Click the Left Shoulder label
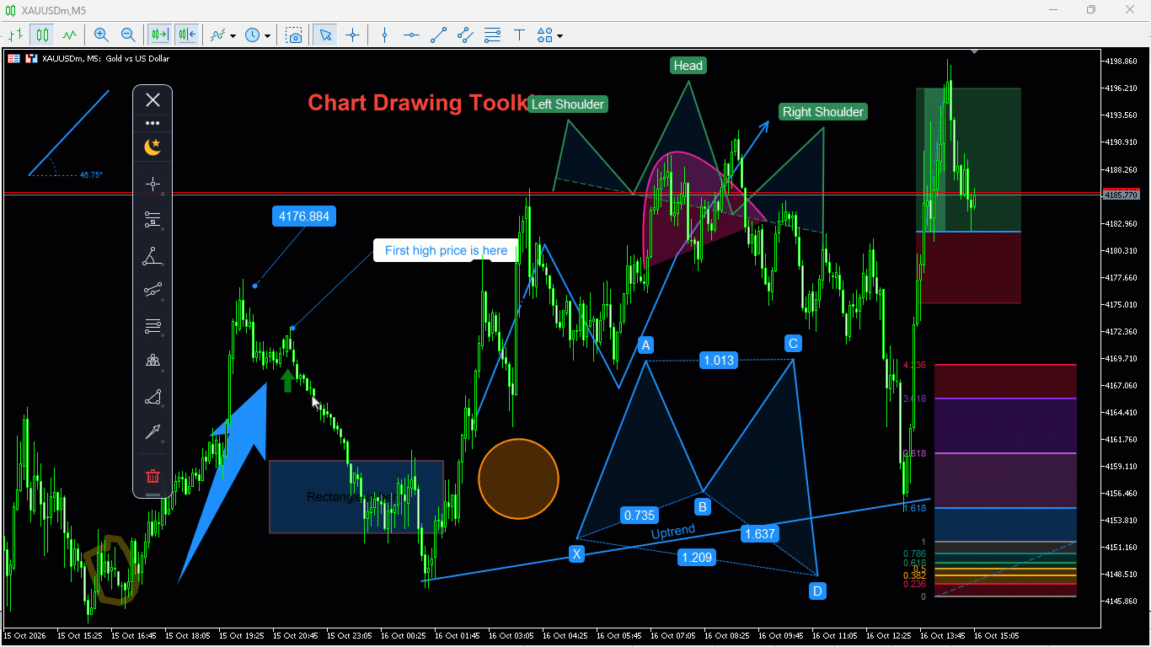The width and height of the screenshot is (1151, 647). coord(568,104)
